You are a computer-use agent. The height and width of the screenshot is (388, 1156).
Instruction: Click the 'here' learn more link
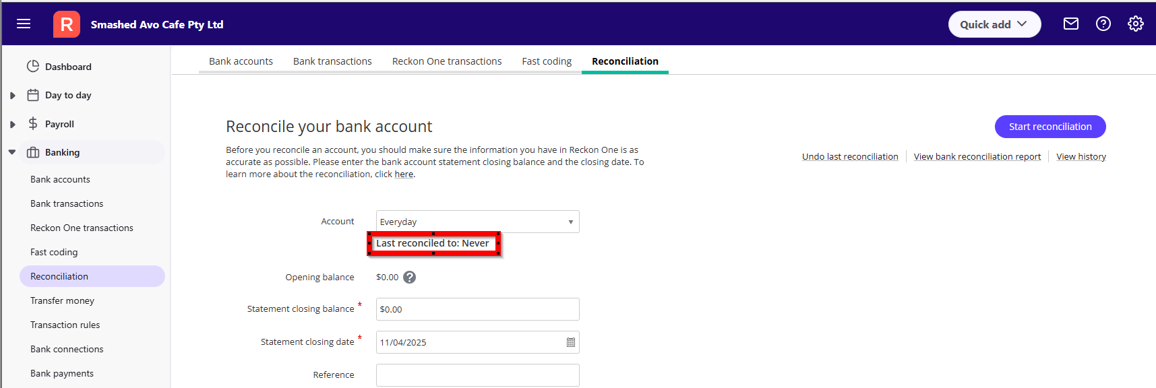click(x=404, y=174)
